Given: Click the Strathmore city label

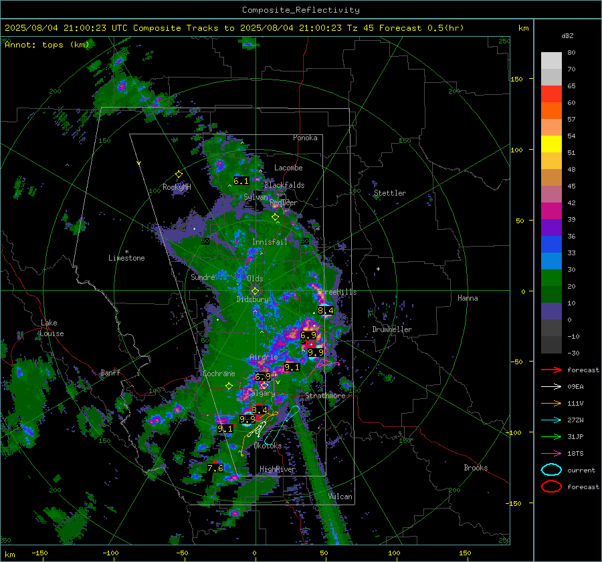Looking at the screenshot, I should [x=325, y=396].
